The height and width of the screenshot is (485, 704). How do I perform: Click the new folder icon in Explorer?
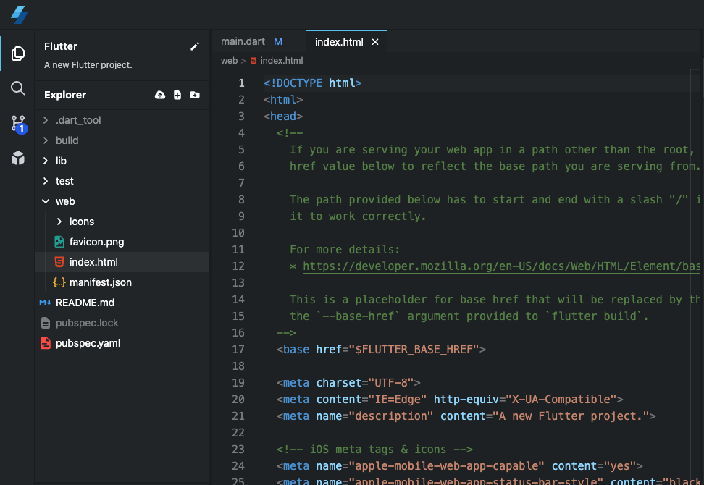pyautogui.click(x=195, y=95)
